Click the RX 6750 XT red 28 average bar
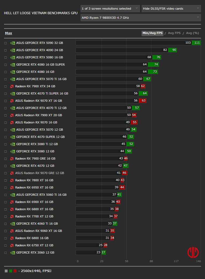The image size is (205, 279). (x=105, y=245)
